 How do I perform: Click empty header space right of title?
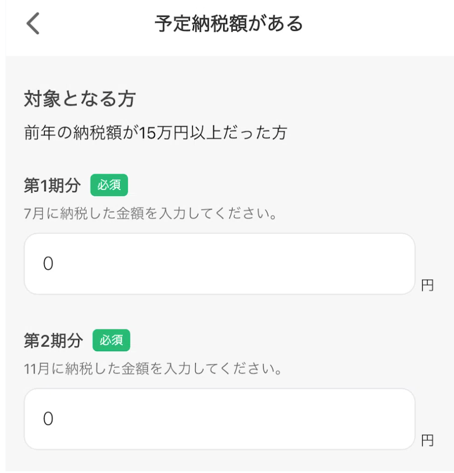tap(383, 24)
